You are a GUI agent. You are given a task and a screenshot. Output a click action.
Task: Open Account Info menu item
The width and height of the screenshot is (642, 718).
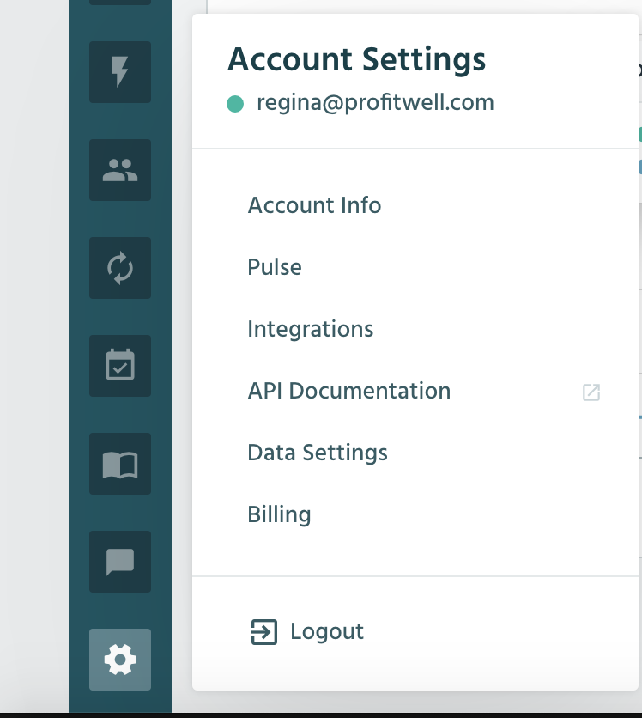pos(314,205)
